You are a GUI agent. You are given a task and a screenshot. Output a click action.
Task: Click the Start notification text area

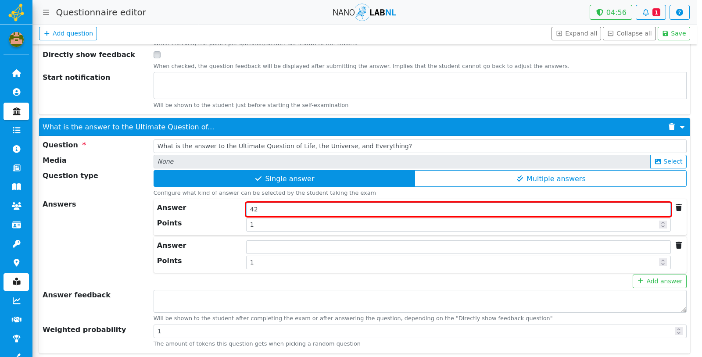pos(420,86)
